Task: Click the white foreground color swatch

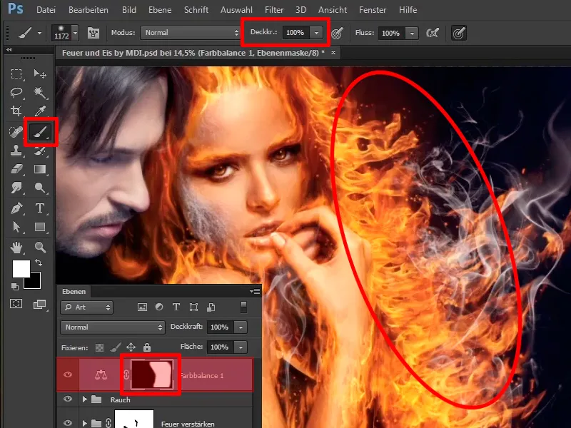Action: point(21,268)
